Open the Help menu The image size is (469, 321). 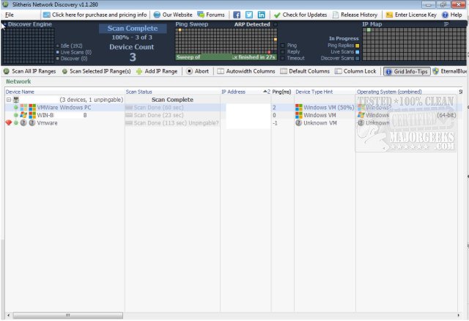[452, 15]
